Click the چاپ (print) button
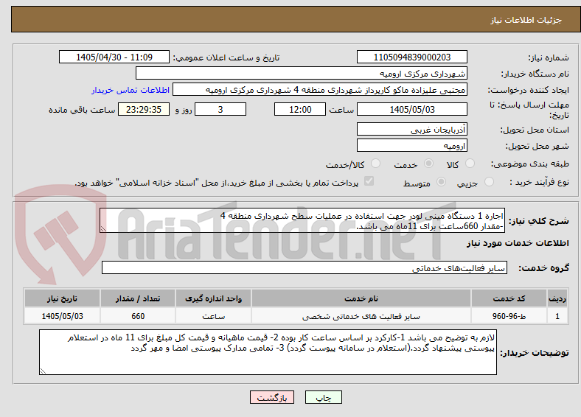 click(x=323, y=397)
